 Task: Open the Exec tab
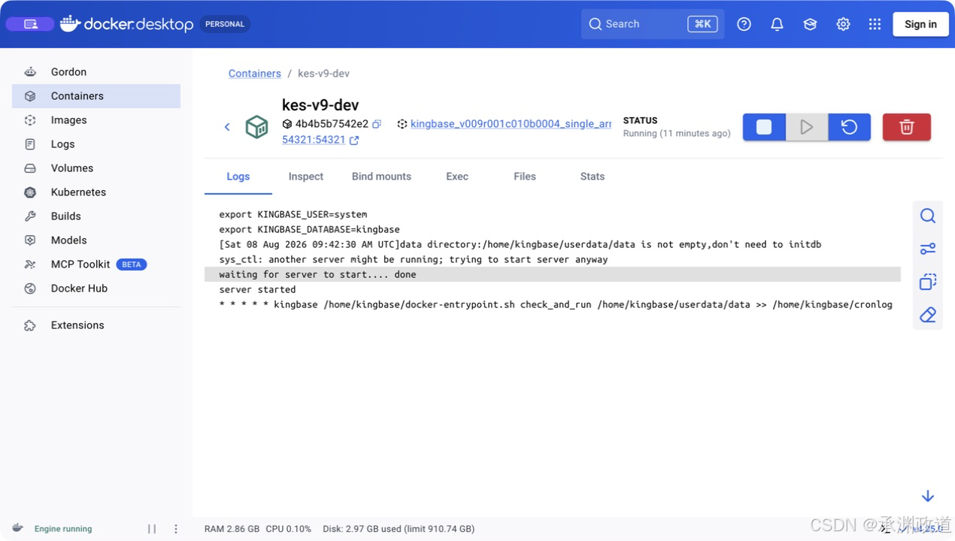pyautogui.click(x=457, y=177)
